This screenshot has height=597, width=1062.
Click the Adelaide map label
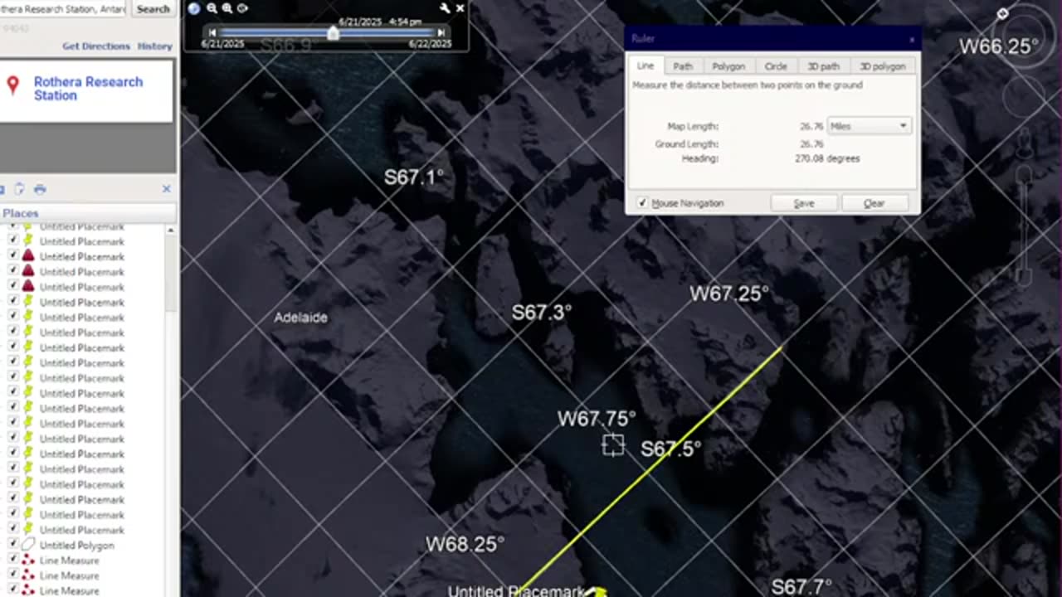(301, 318)
